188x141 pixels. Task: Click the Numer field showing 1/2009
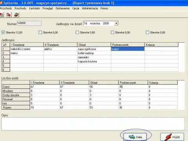click(x=29, y=23)
